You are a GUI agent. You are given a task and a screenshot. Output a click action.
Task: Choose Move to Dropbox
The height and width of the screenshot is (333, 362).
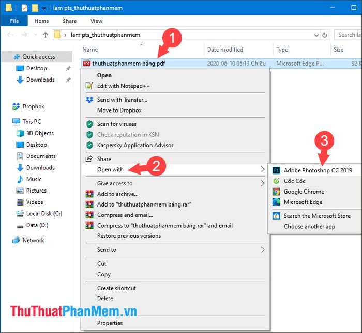[119, 110]
